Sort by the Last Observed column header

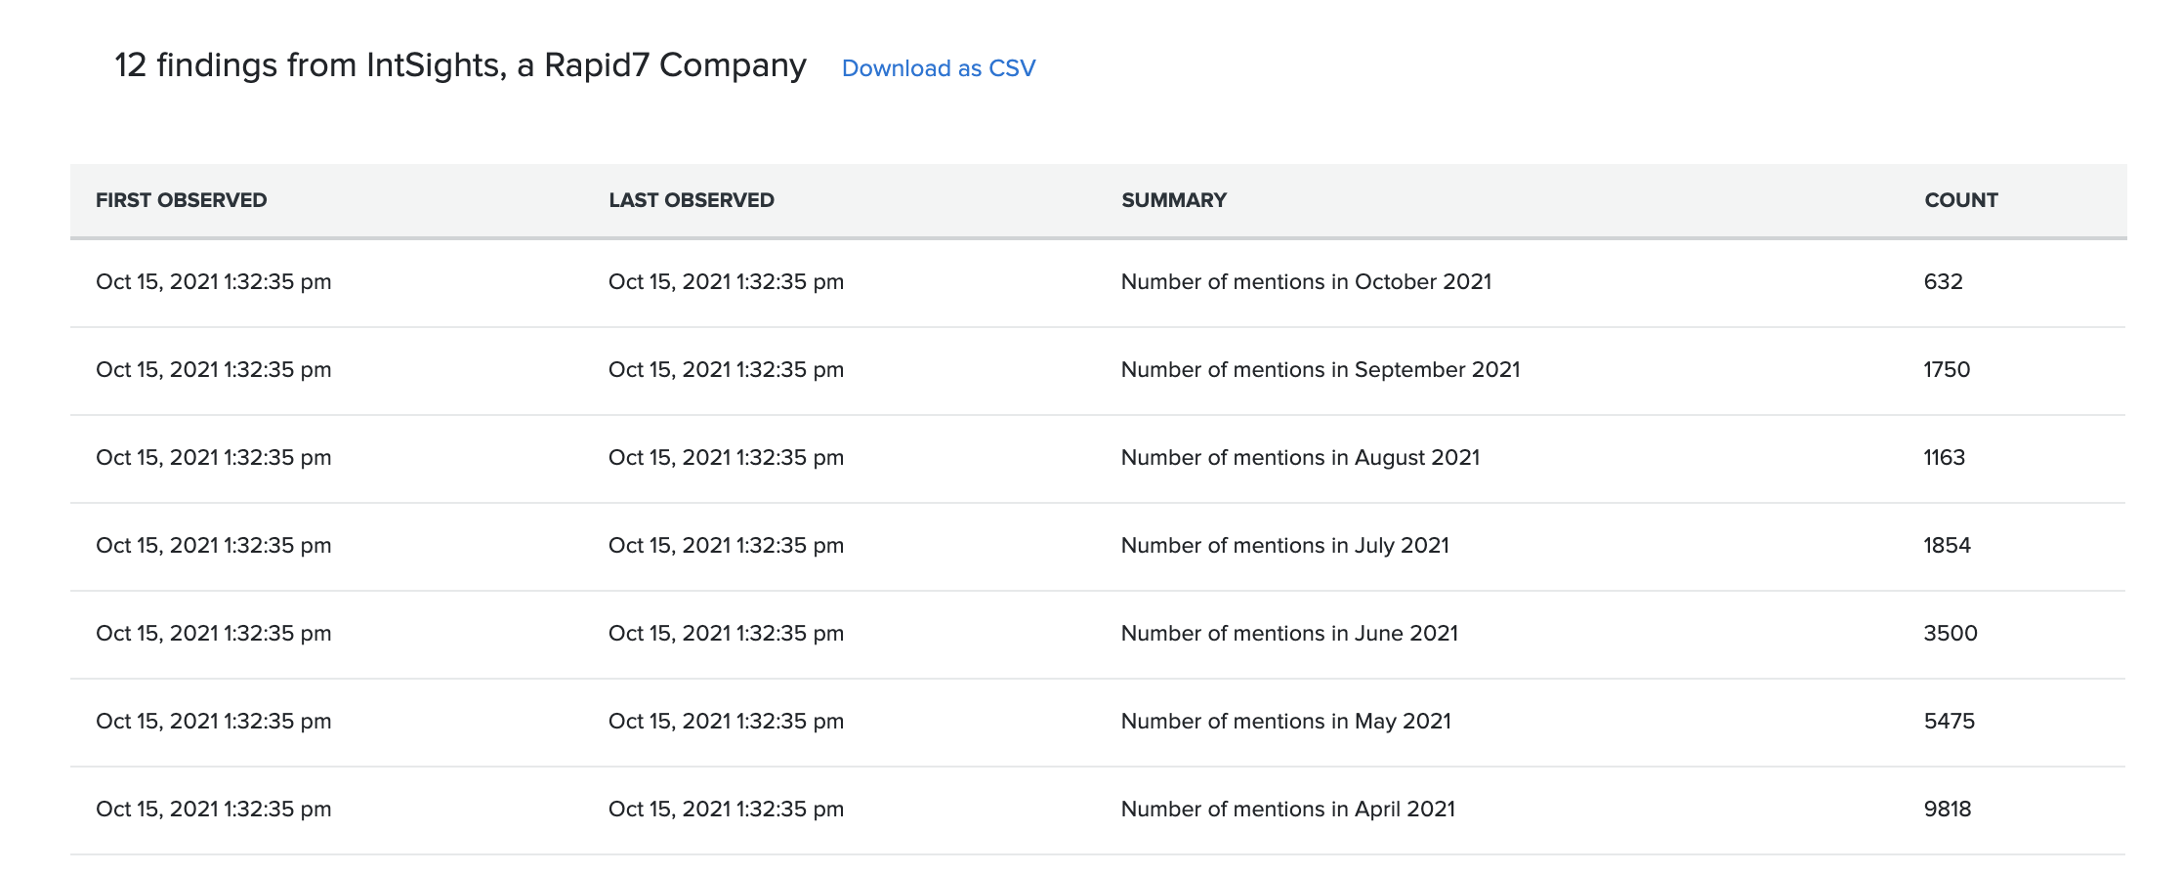pos(691,200)
